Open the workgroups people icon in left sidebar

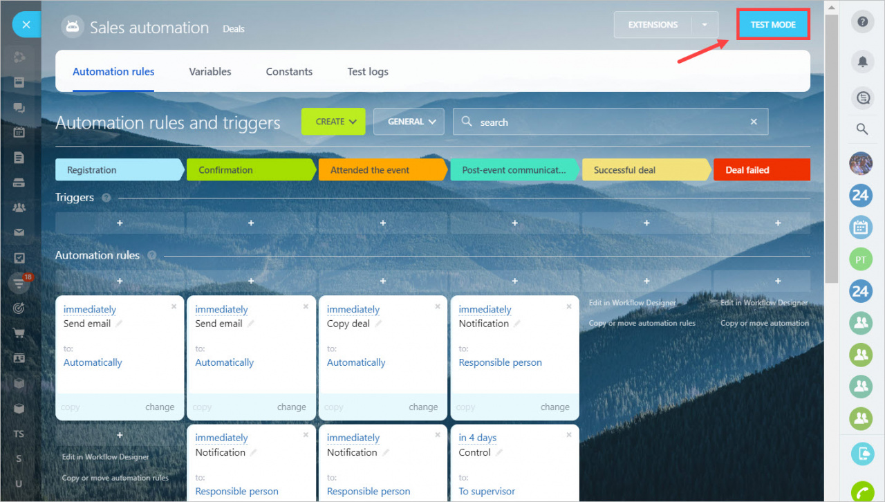point(19,207)
